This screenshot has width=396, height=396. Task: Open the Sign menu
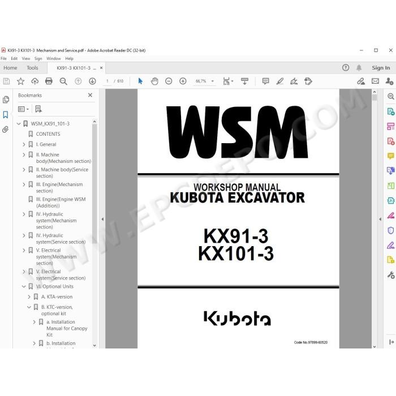click(38, 58)
